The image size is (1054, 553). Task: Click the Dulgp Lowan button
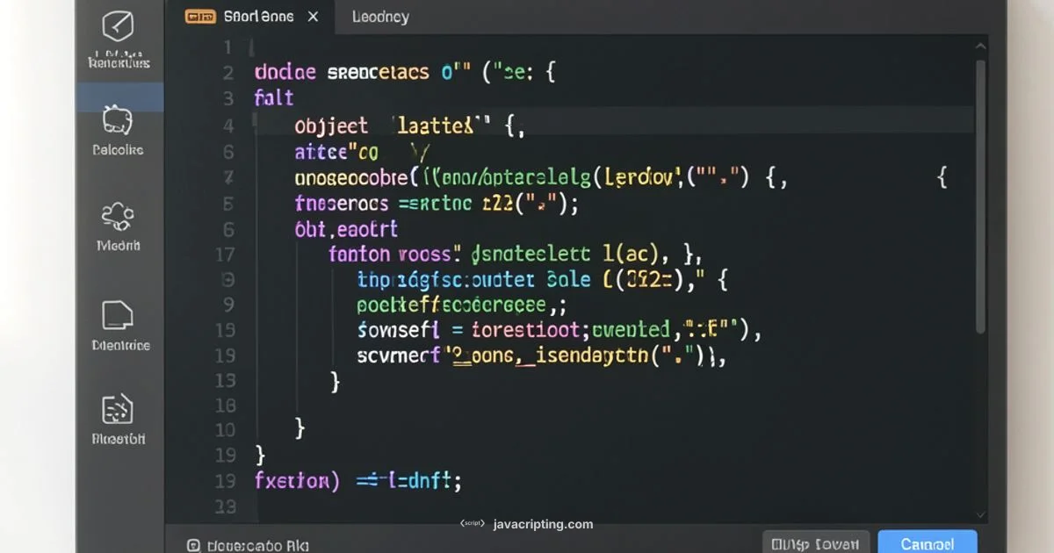[x=815, y=543]
